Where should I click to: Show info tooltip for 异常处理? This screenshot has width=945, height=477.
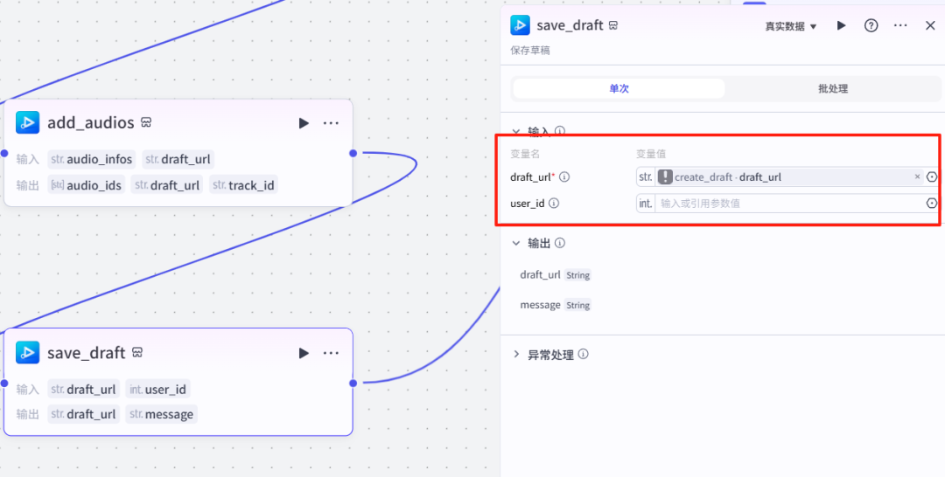pos(583,355)
